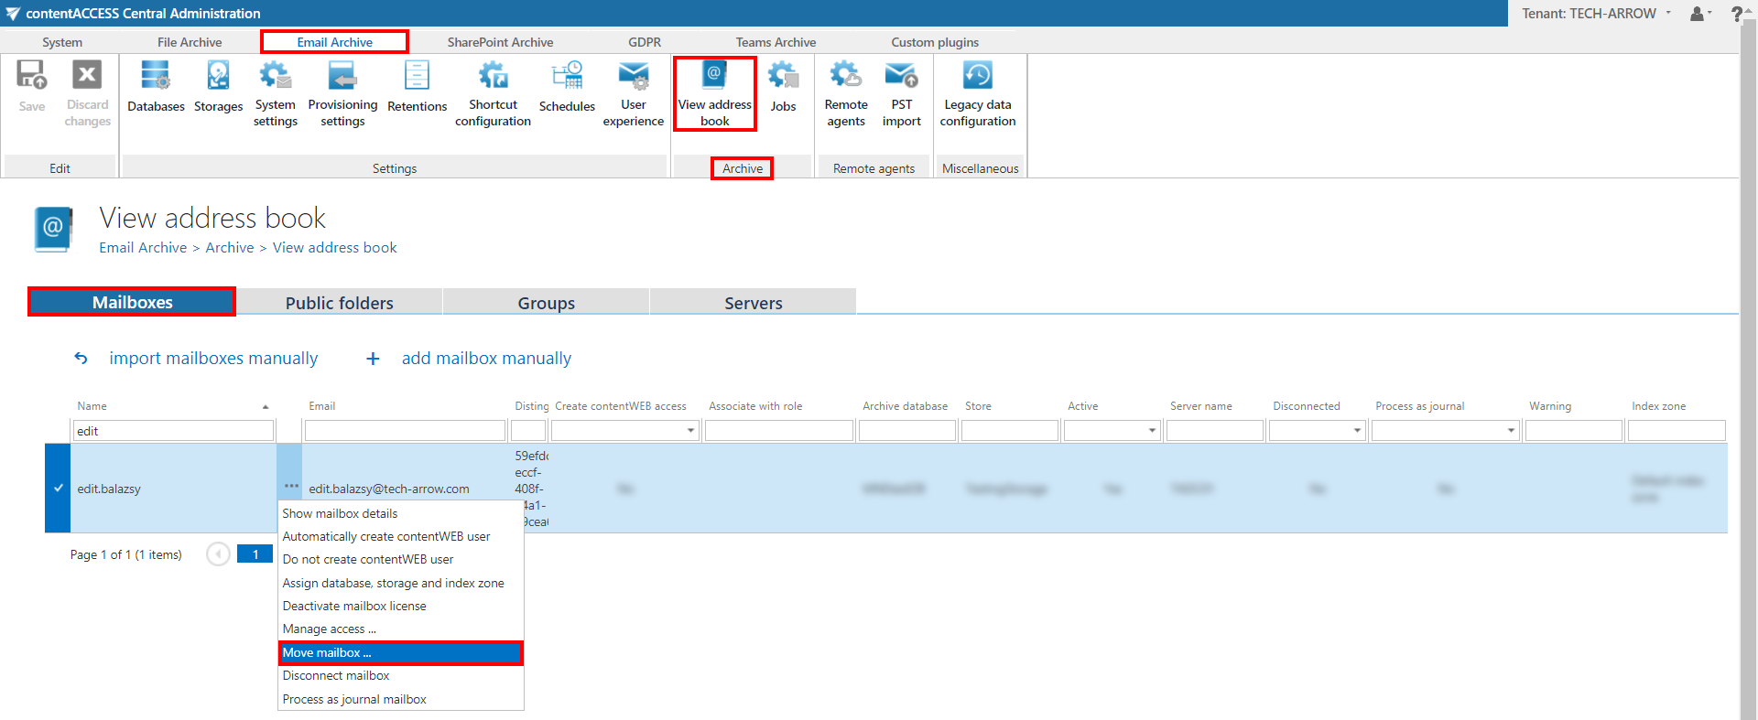
Task: Expand the Create contentWEB access filter dropdown
Action: tap(690, 431)
